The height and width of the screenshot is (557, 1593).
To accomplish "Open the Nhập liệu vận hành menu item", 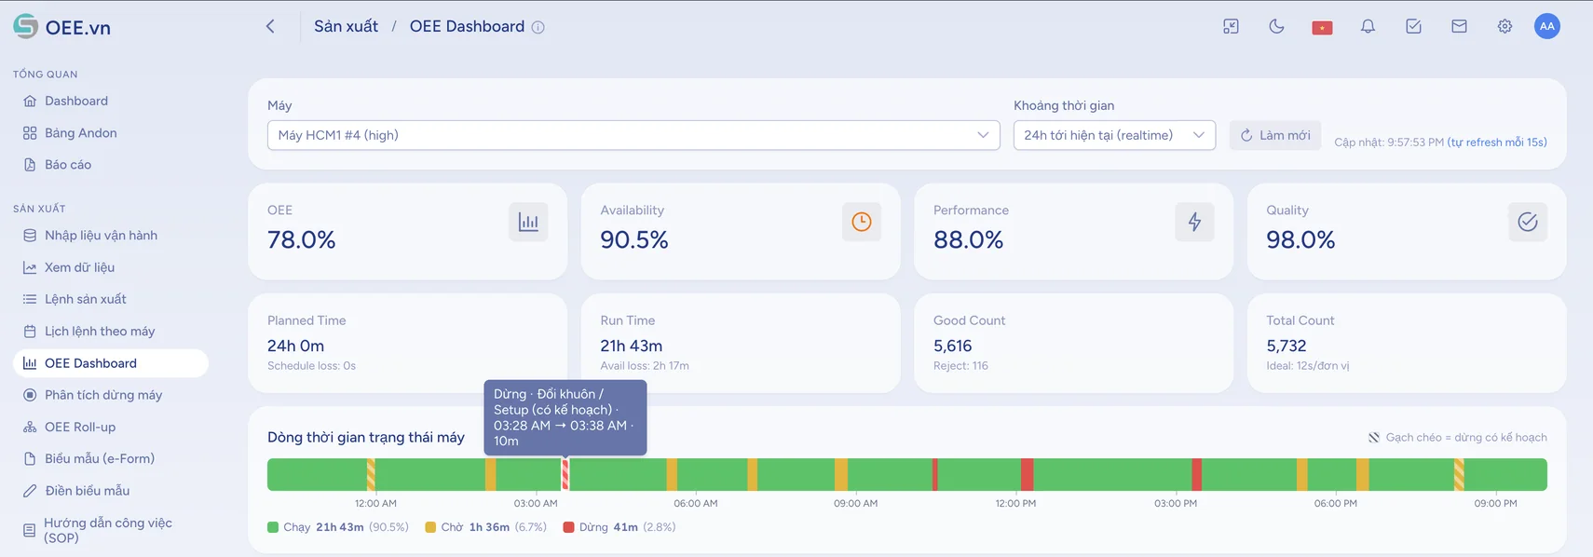I will coord(111,236).
